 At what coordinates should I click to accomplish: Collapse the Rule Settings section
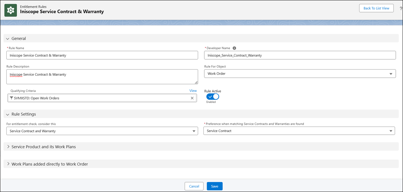click(x=8, y=114)
